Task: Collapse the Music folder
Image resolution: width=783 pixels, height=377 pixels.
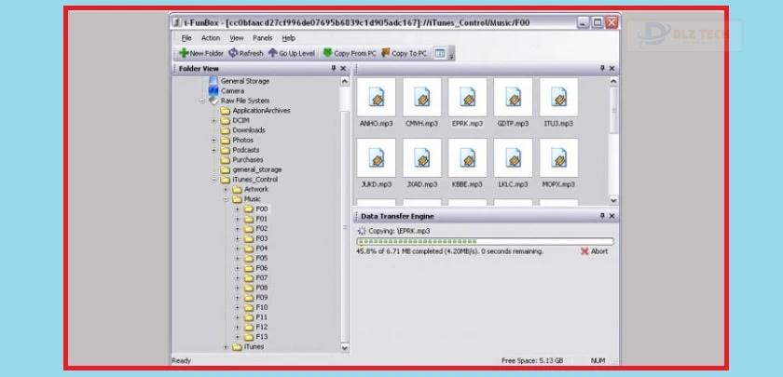Action: pyautogui.click(x=226, y=199)
